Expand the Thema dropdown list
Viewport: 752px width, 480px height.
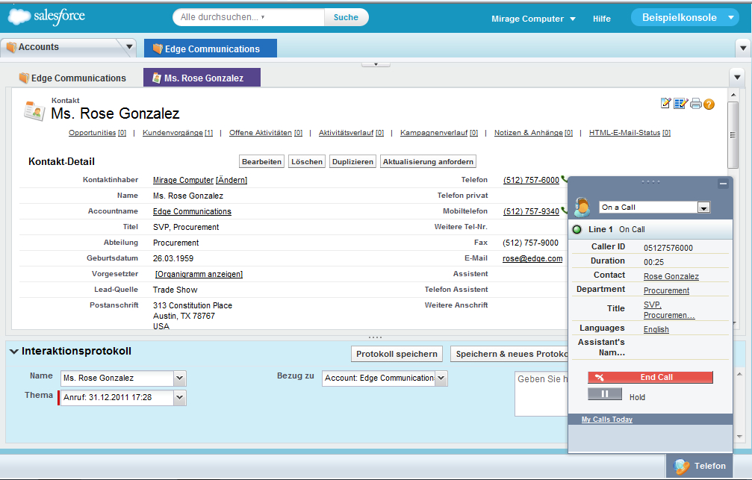coord(179,398)
